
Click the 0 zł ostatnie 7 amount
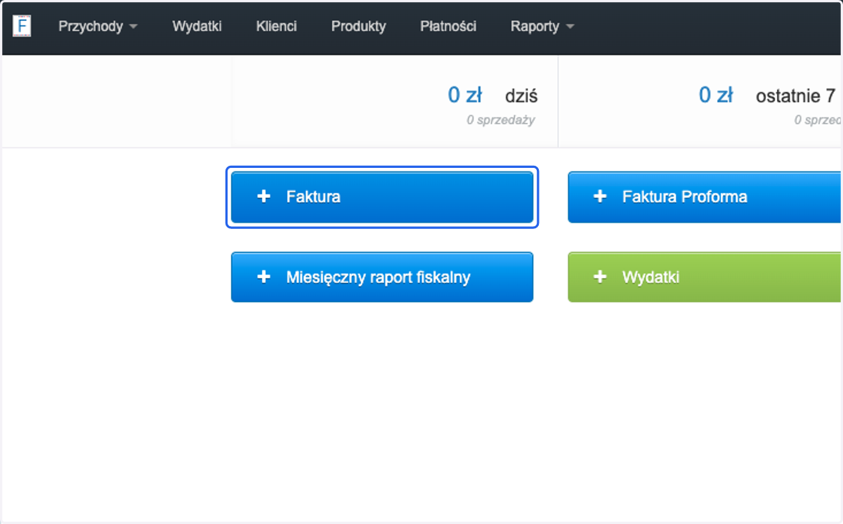pos(716,95)
